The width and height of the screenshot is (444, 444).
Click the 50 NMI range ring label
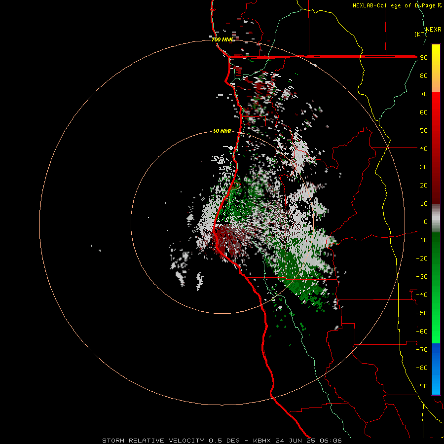click(222, 131)
